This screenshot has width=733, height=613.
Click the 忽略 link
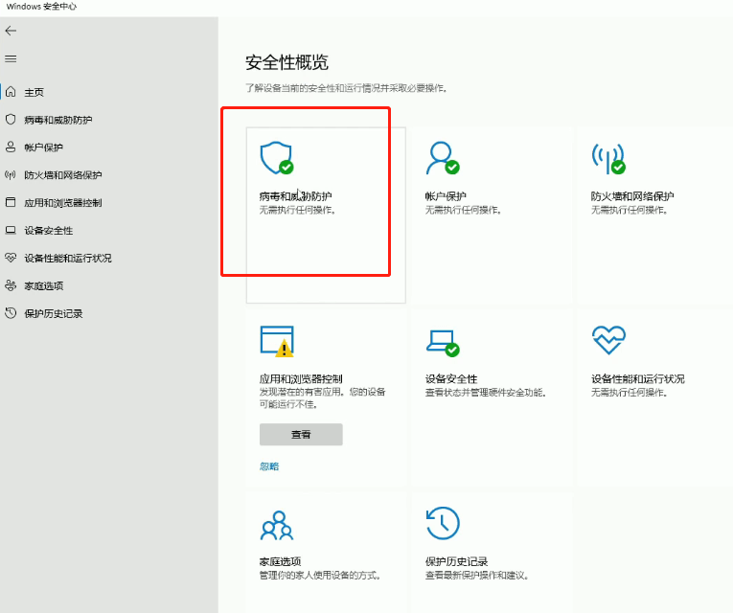[x=269, y=466]
